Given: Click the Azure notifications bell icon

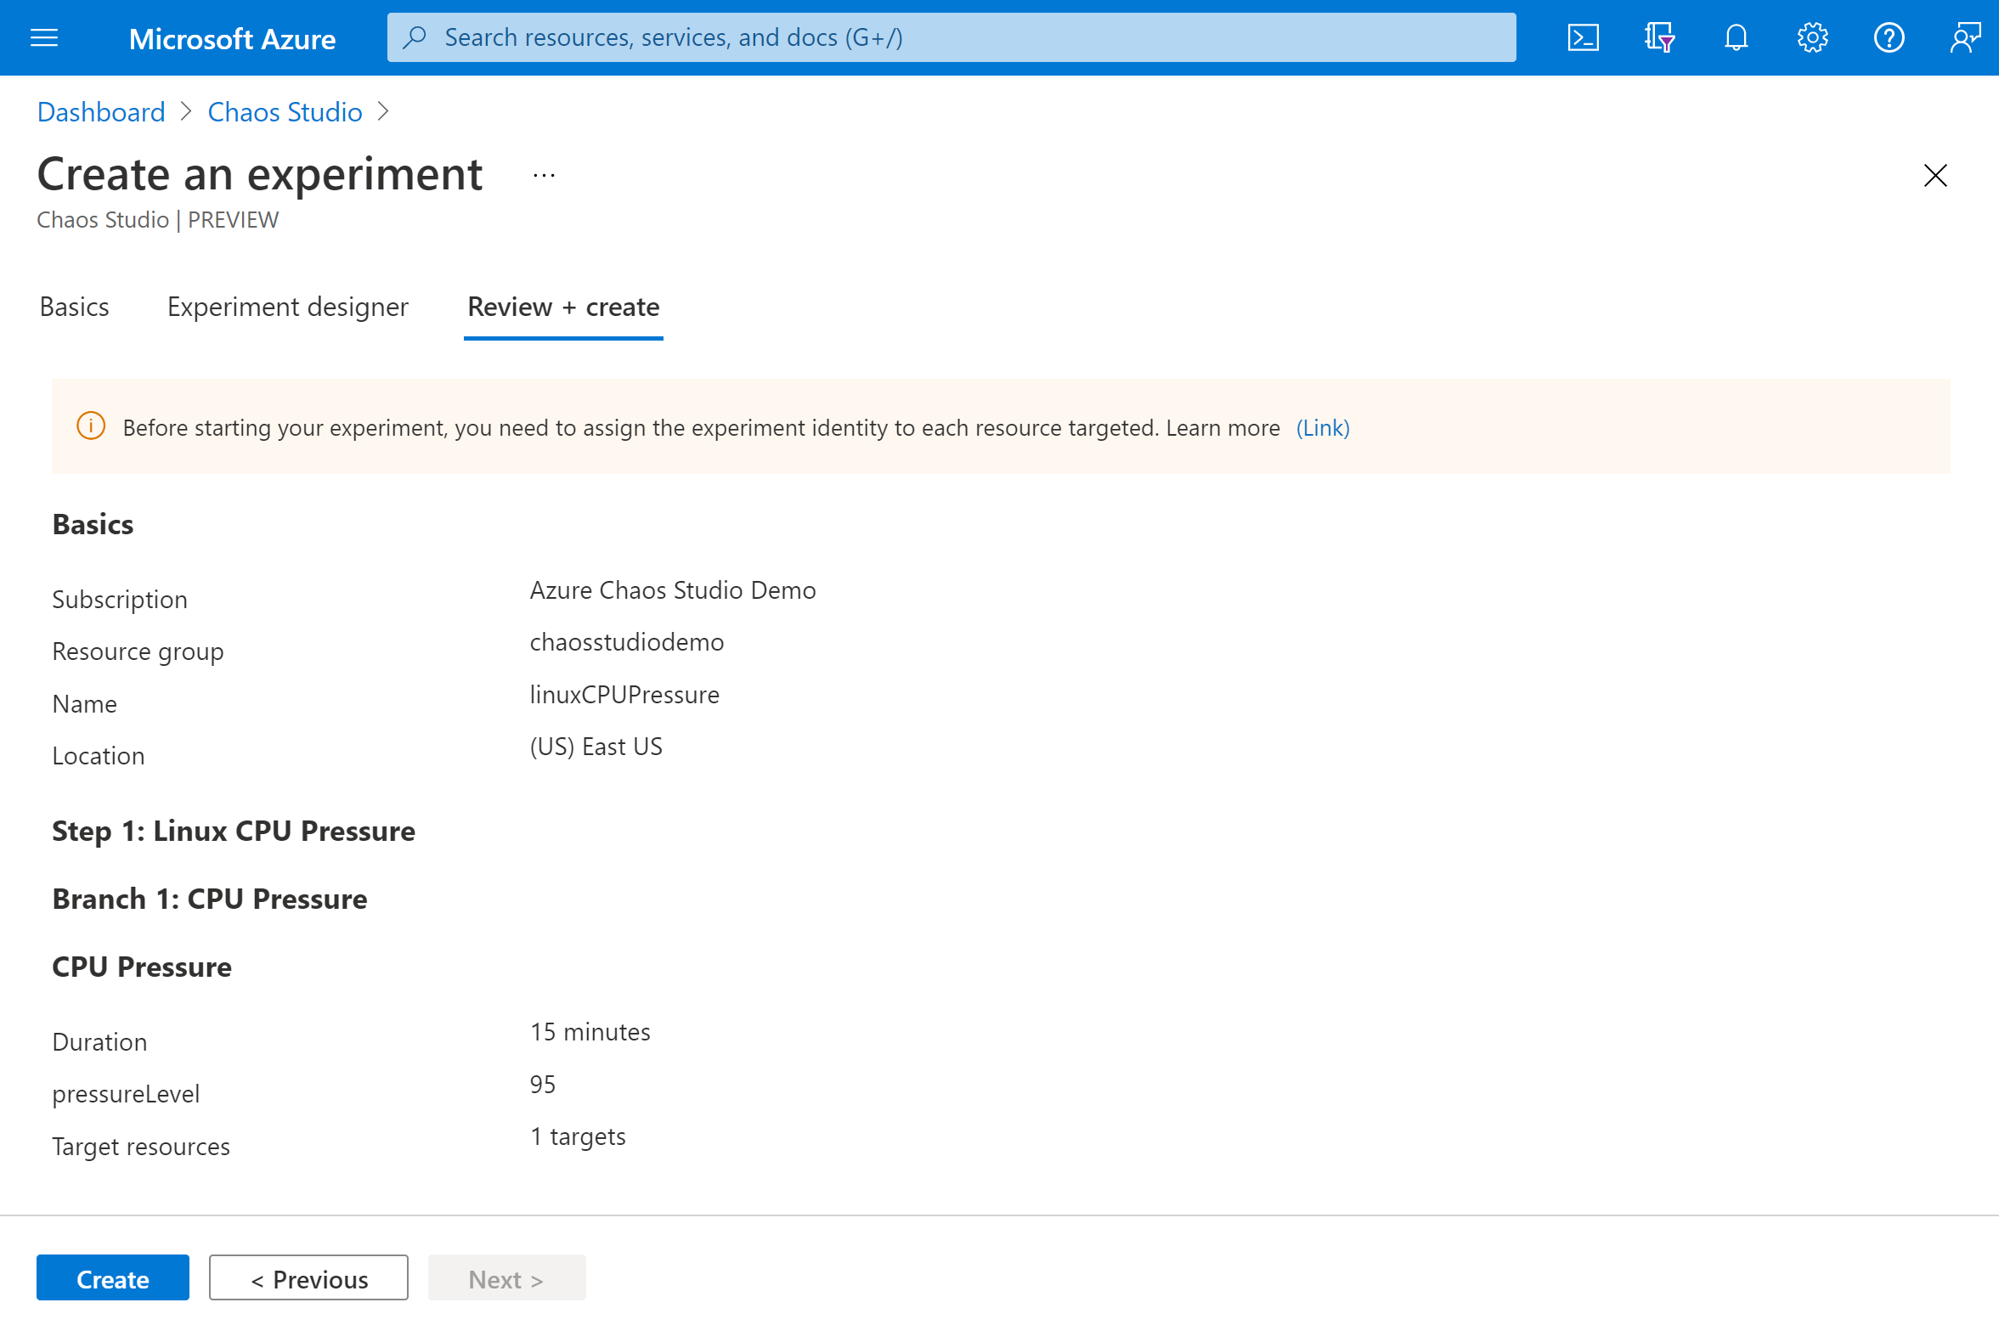Looking at the screenshot, I should (1734, 37).
